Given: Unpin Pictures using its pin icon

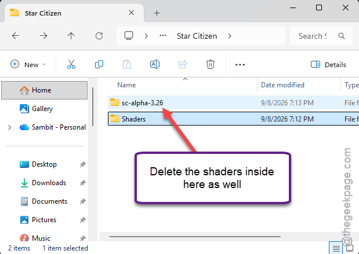Looking at the screenshot, I should (x=83, y=220).
